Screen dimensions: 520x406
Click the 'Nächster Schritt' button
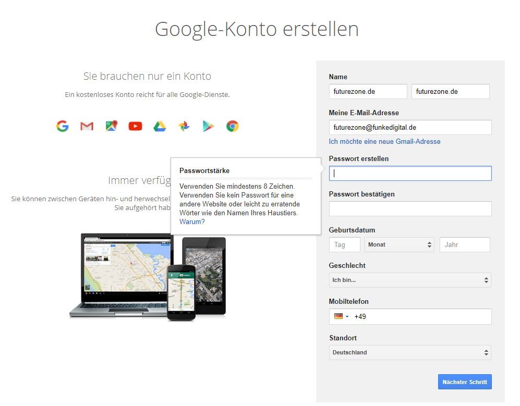pos(465,382)
